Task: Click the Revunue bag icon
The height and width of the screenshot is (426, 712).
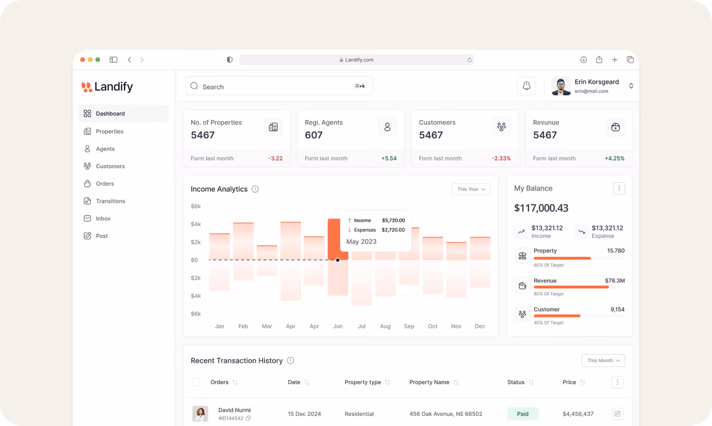Action: tap(615, 127)
